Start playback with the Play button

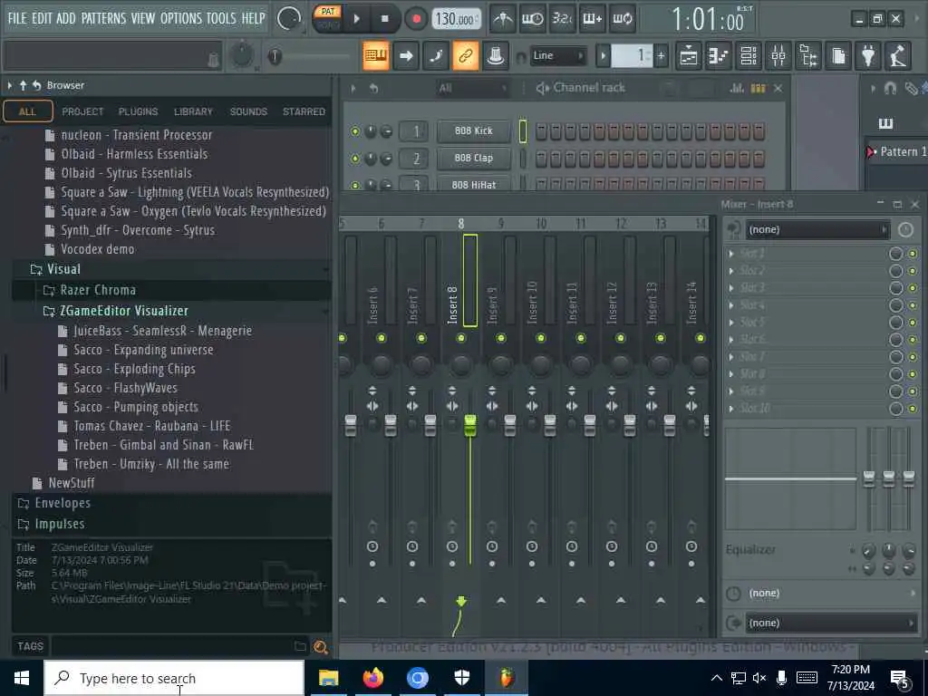[x=357, y=19]
